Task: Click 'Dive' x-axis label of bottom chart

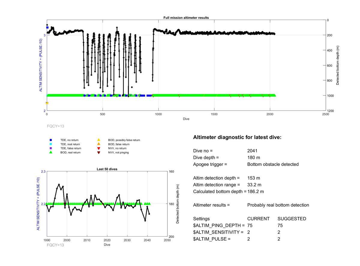Action: point(107,245)
